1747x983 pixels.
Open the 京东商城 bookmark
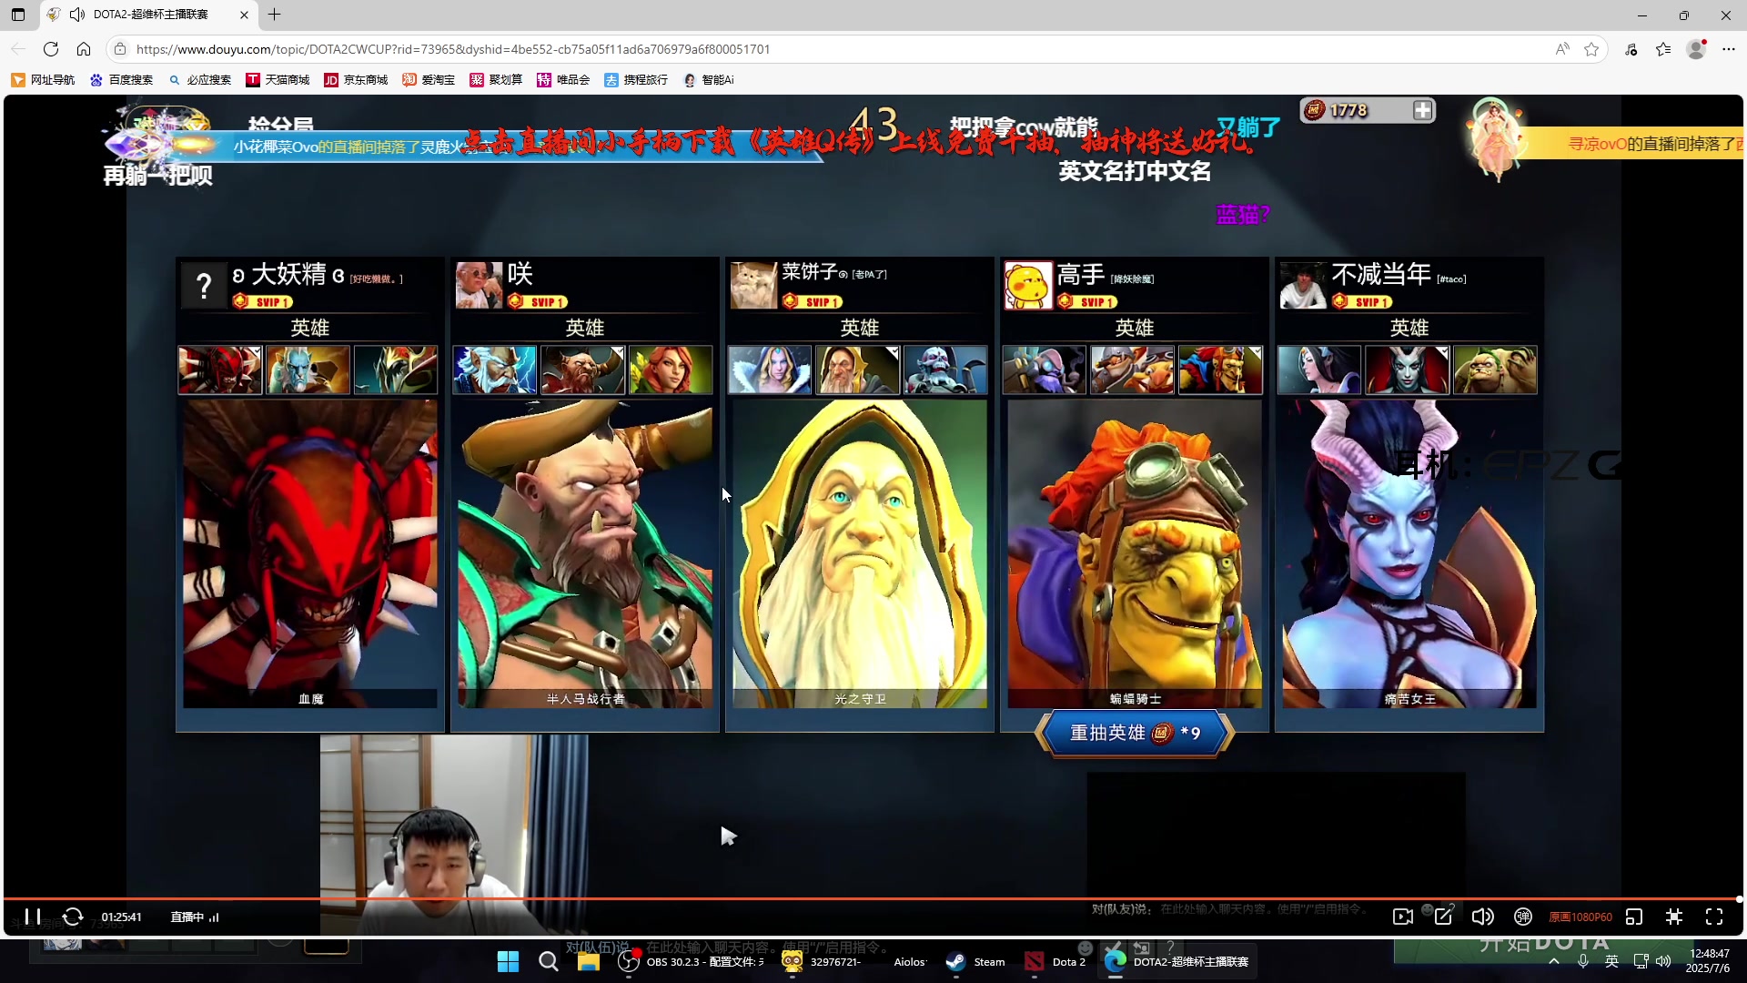(x=356, y=80)
